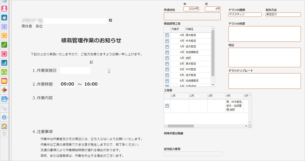Screen dimensions: 305x161
Task: Open the bar chart app icon
Action: (4, 63)
